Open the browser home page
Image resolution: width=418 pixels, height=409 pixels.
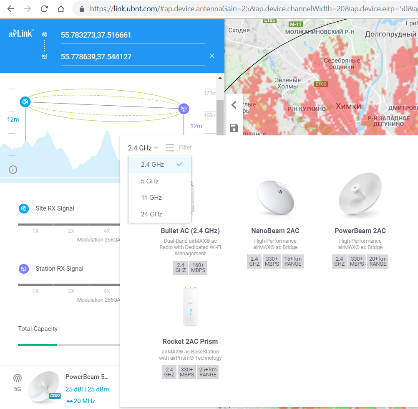(61, 9)
